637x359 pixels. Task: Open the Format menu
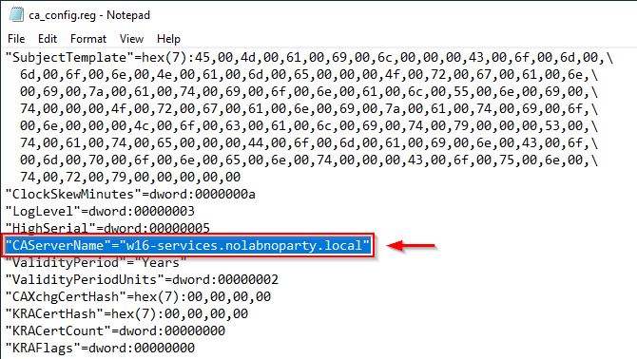click(88, 39)
